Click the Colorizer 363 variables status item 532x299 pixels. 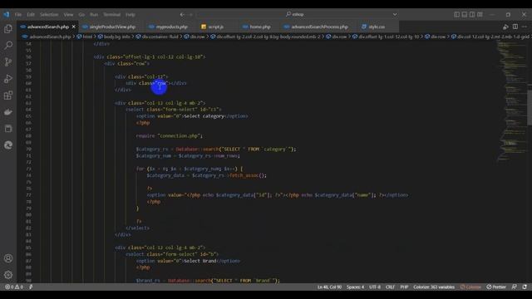tap(434, 287)
